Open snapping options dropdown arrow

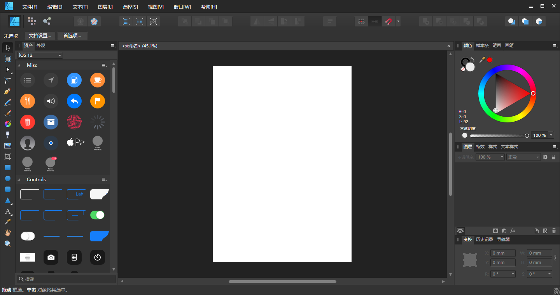398,21
